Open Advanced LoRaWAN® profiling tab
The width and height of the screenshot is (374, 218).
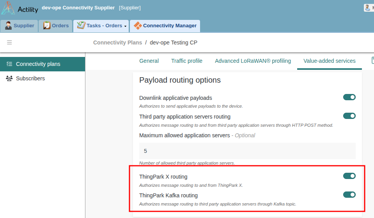(x=253, y=61)
